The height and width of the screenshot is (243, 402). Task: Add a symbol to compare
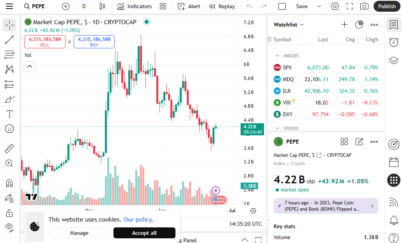(x=66, y=6)
